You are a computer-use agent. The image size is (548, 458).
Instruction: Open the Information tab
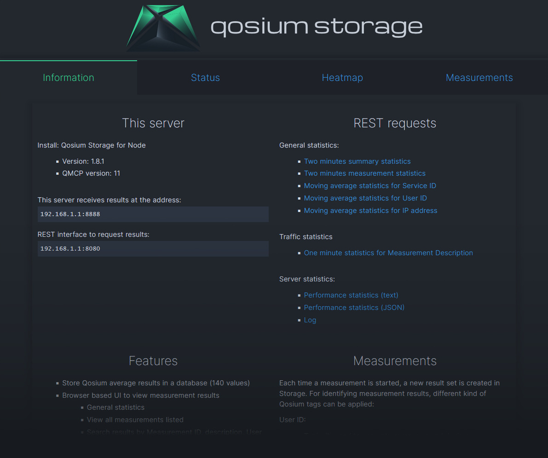(69, 78)
